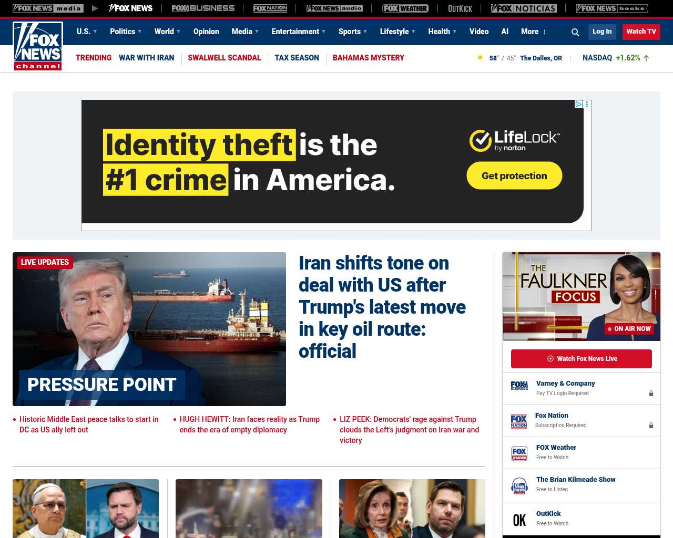
Task: Open the AdChoices icon on the ad
Action: tap(578, 104)
